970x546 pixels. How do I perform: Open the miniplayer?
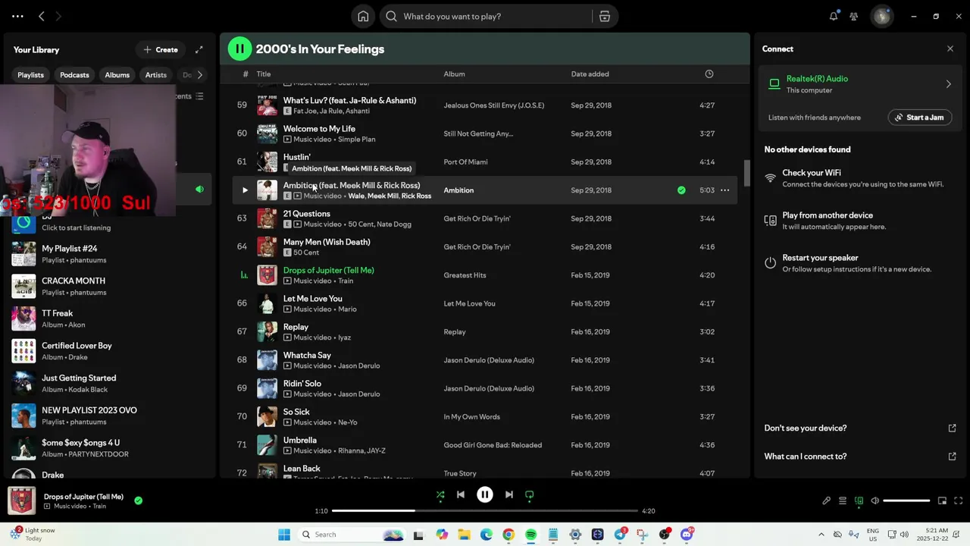942,500
